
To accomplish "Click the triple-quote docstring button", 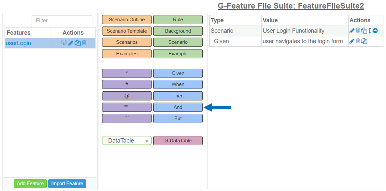I will [x=127, y=107].
